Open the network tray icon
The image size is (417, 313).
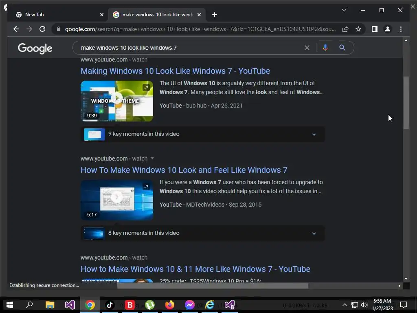pos(355,305)
